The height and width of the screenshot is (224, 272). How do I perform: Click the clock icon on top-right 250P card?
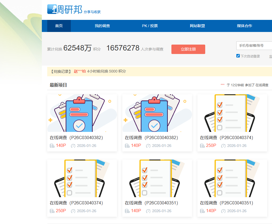pyautogui.click(x=223, y=146)
